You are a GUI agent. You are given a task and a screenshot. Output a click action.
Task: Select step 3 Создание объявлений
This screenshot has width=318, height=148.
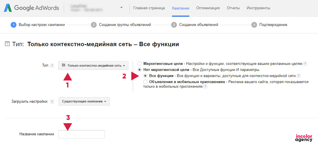(195, 25)
